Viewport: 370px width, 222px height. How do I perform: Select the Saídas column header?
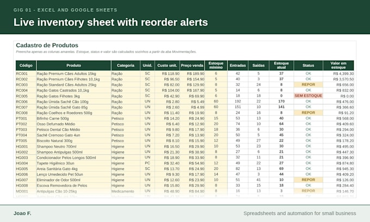pyautogui.click(x=258, y=66)
